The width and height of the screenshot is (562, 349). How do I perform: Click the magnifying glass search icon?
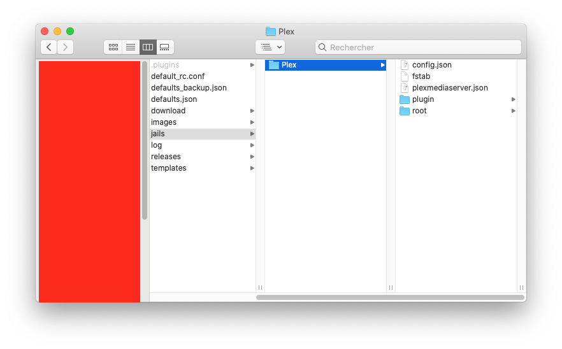coord(322,47)
